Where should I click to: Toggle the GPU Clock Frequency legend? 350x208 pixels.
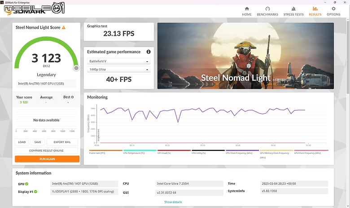coord(311,152)
